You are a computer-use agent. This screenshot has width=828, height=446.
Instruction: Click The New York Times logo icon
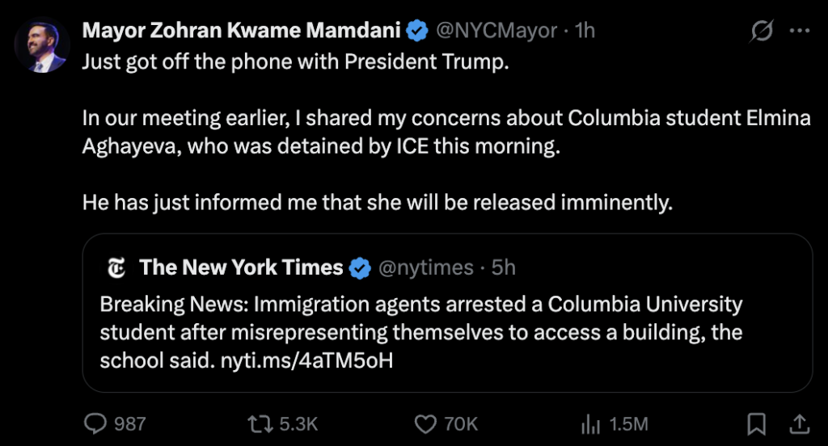pos(117,268)
